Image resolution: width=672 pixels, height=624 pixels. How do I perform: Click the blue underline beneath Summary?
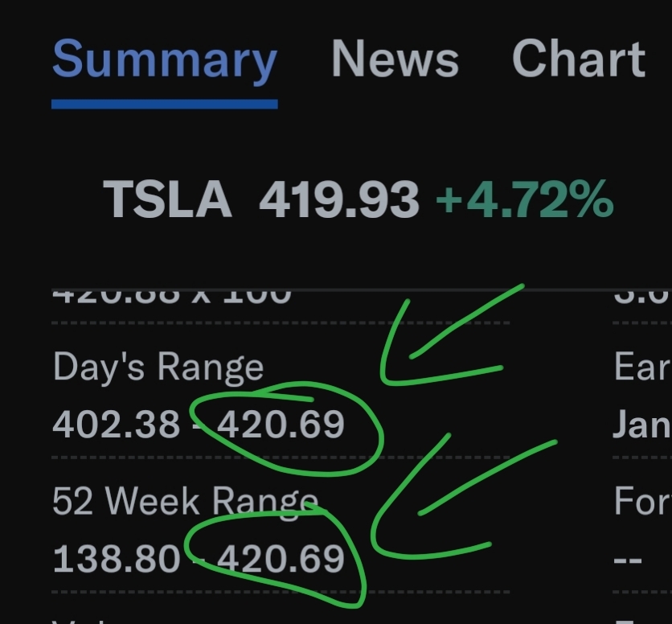point(164,104)
